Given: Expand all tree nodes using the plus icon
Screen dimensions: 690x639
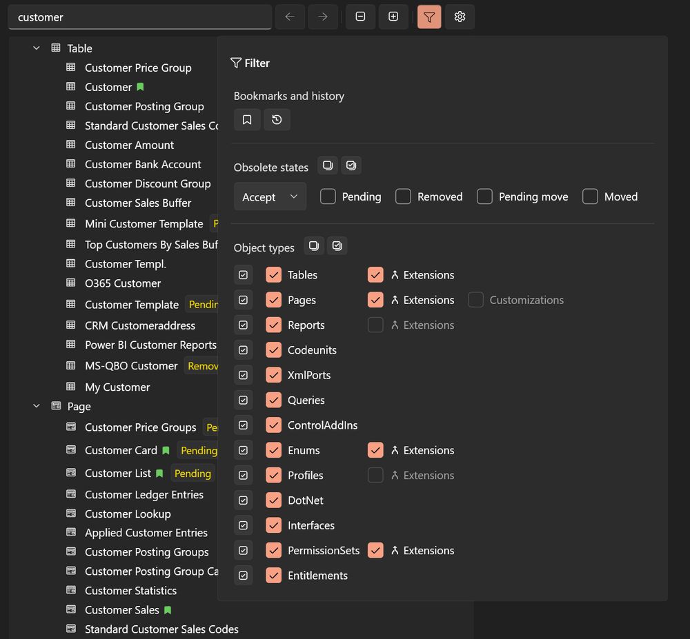Looking at the screenshot, I should pos(393,17).
